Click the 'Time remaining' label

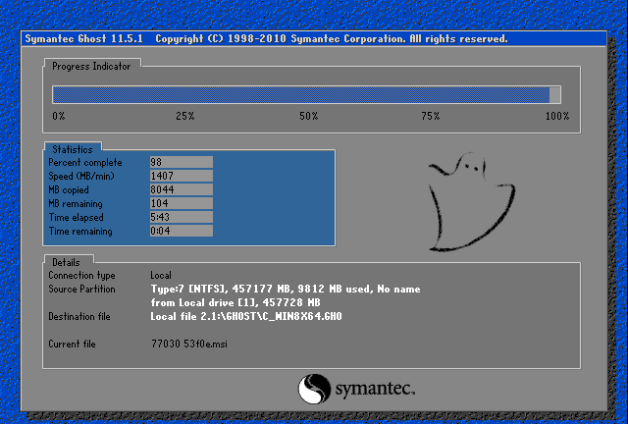point(80,232)
